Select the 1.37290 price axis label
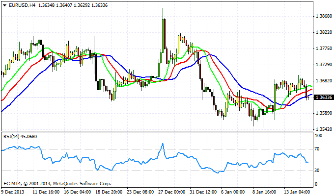 (324, 65)
